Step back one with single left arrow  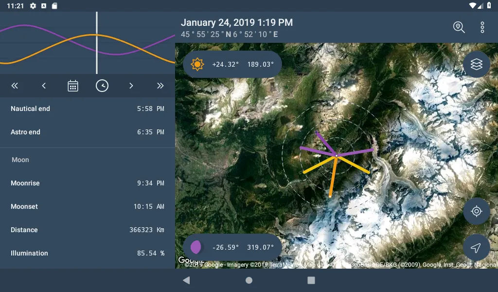coord(44,86)
